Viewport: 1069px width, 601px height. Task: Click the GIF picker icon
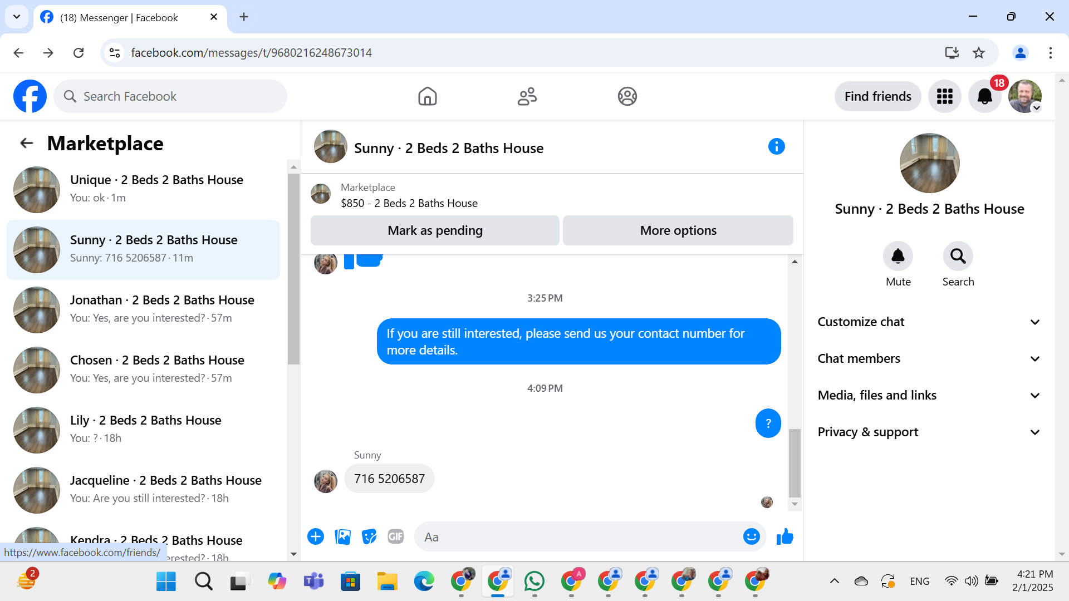point(395,537)
